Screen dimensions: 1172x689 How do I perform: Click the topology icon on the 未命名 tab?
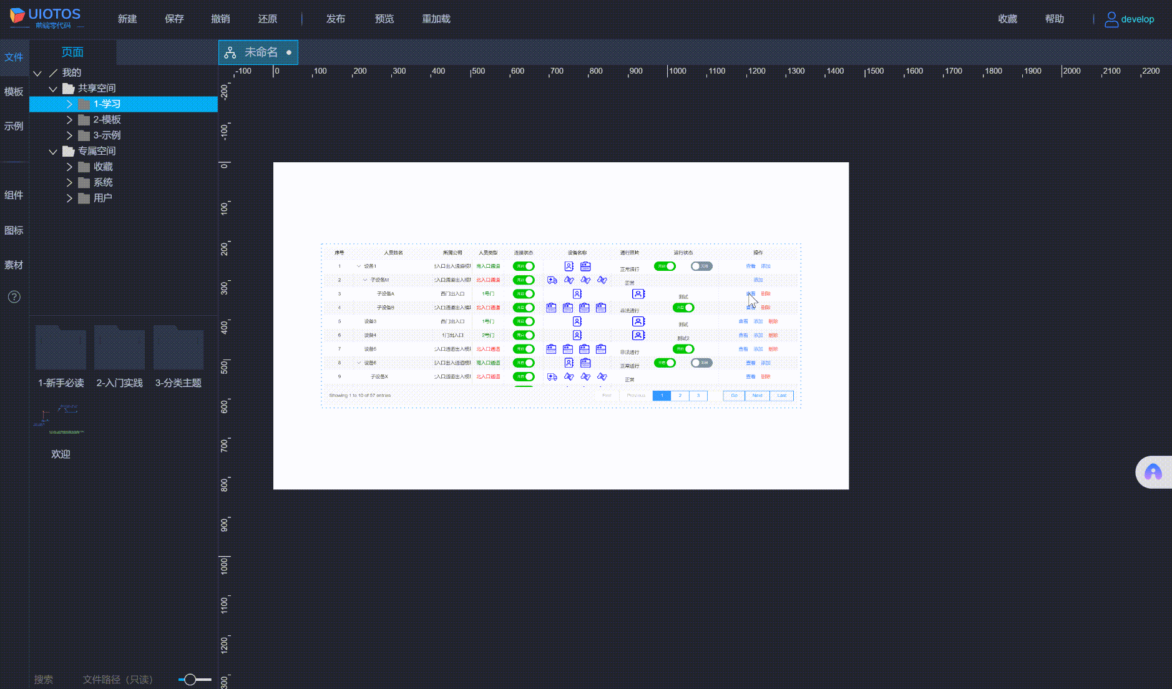[230, 52]
